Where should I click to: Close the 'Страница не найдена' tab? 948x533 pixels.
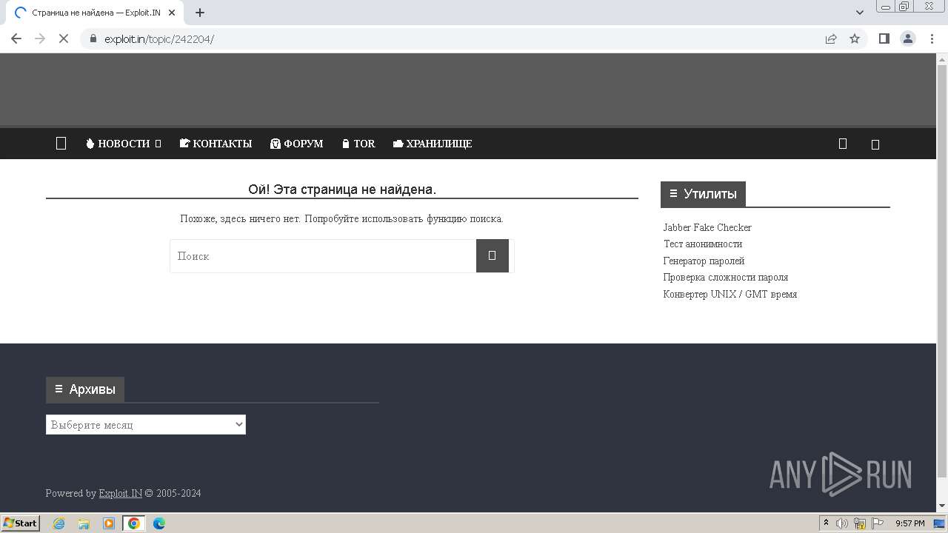[x=172, y=13]
